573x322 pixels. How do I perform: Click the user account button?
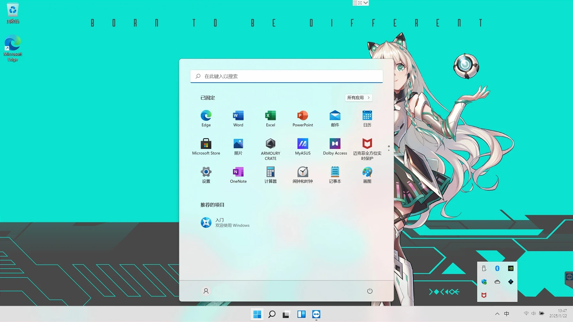coord(206,291)
